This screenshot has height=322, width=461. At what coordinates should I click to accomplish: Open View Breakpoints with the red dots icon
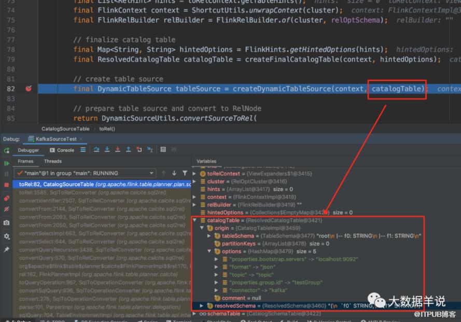(6, 198)
